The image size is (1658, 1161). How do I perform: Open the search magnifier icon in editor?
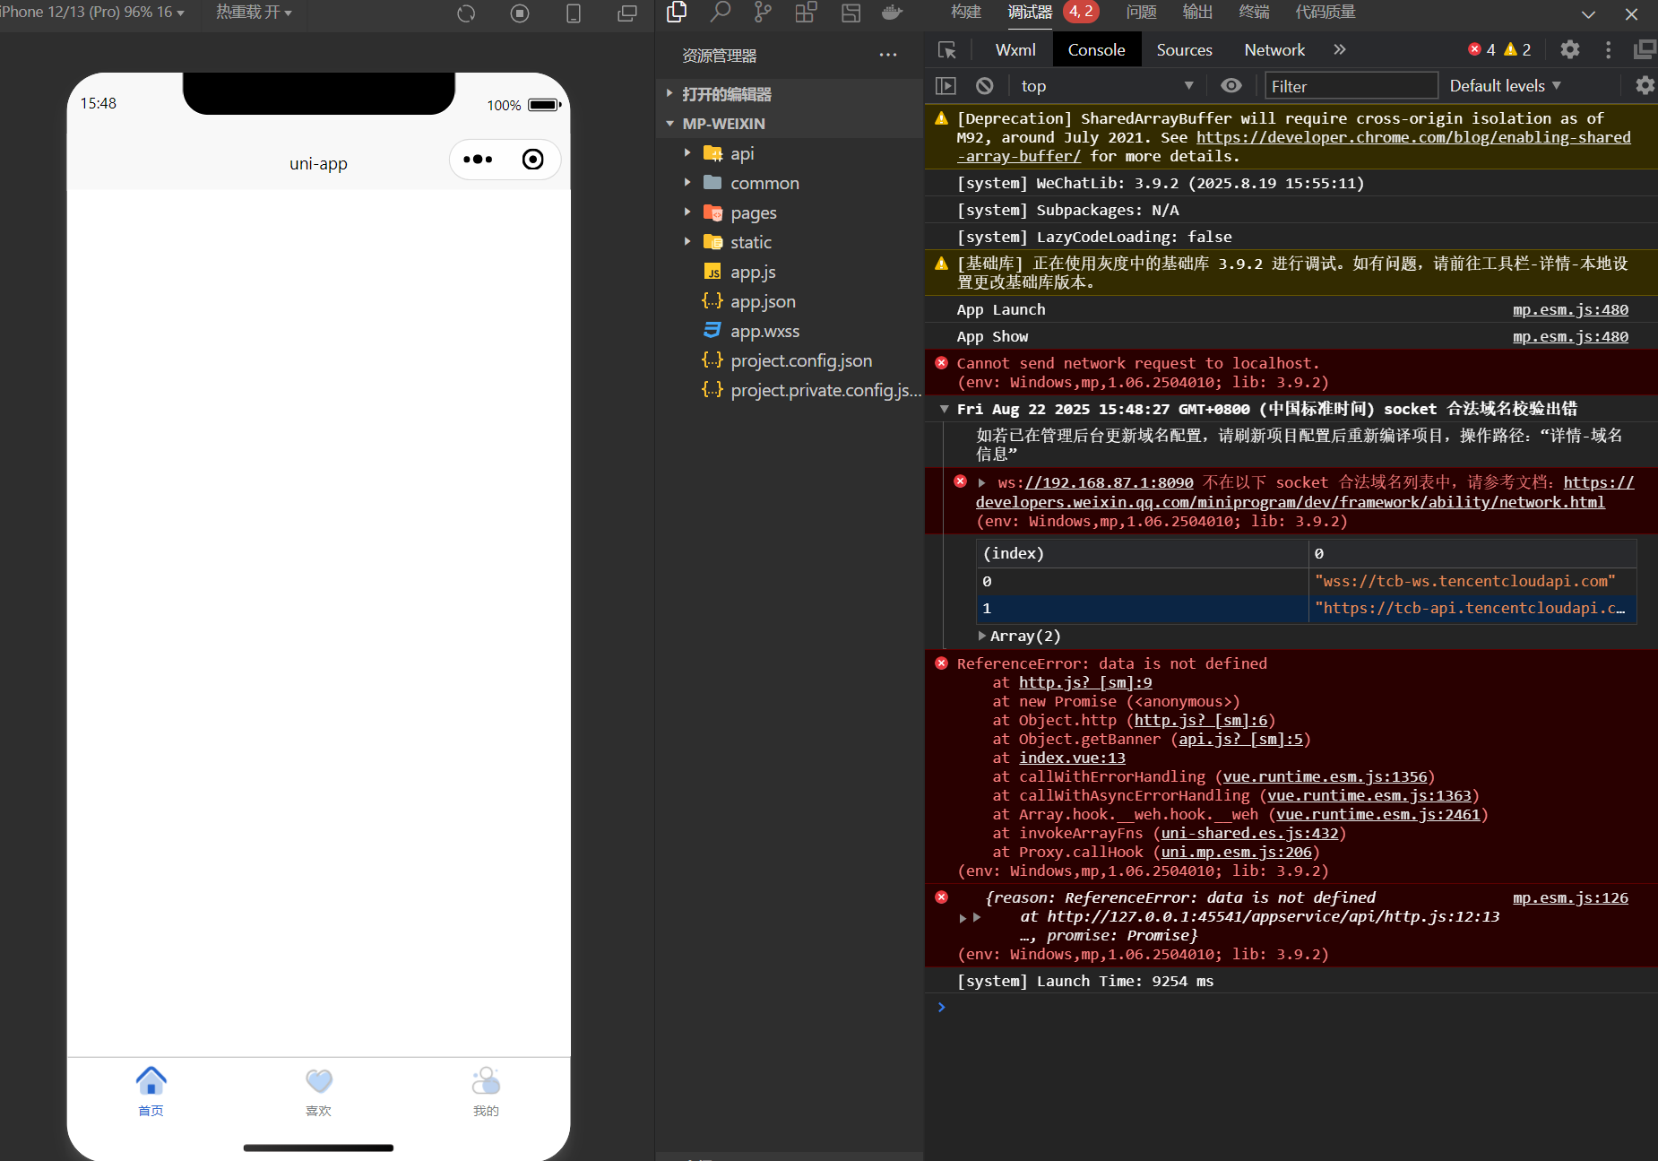point(720,12)
